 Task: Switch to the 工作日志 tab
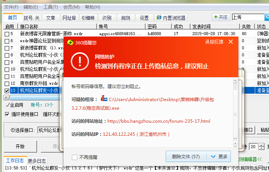15,160
